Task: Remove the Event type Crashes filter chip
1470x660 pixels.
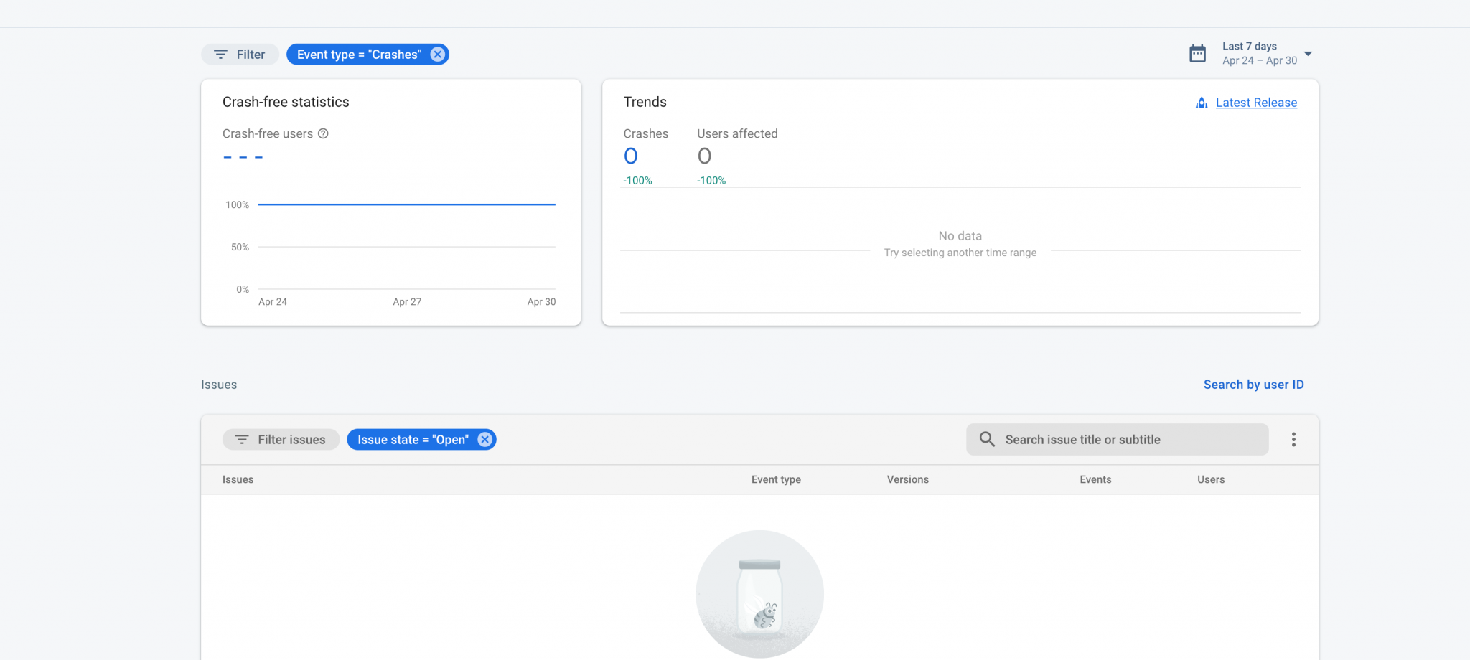Action: pos(437,54)
